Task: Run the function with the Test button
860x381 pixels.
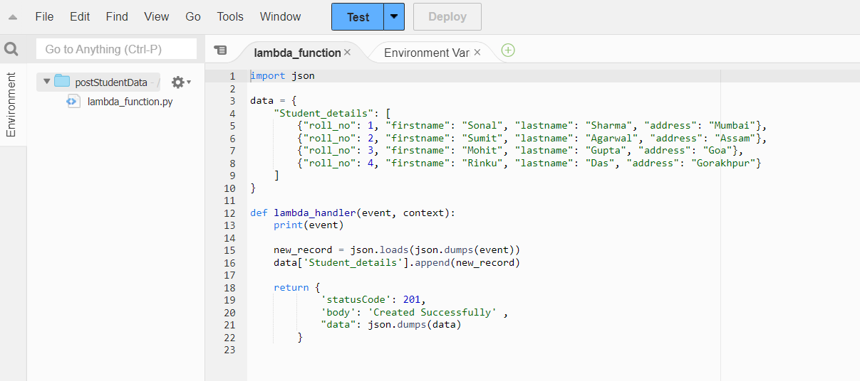Action: 358,16
